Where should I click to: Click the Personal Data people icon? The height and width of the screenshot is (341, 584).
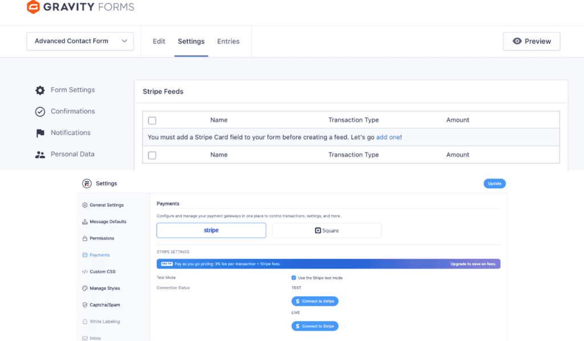(40, 155)
